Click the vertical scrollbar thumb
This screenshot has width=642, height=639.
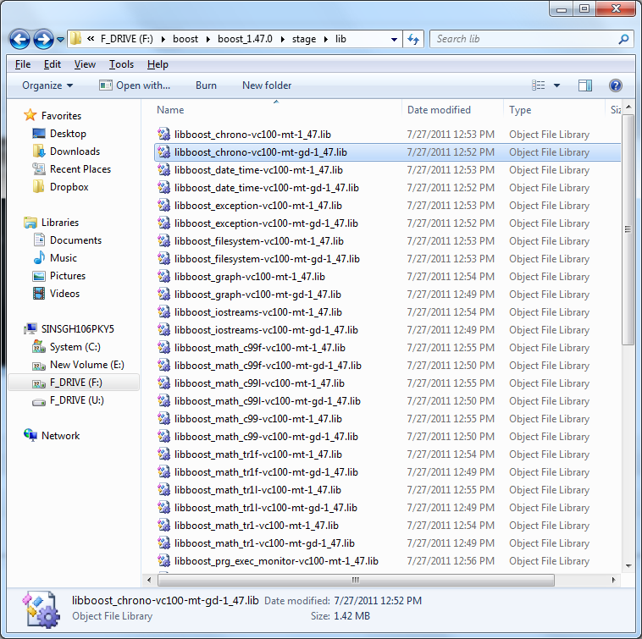[628, 229]
